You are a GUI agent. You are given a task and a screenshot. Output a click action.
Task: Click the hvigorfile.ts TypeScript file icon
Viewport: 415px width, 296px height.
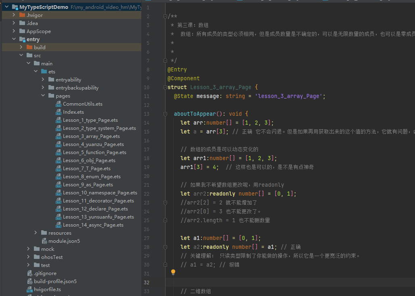click(29, 290)
